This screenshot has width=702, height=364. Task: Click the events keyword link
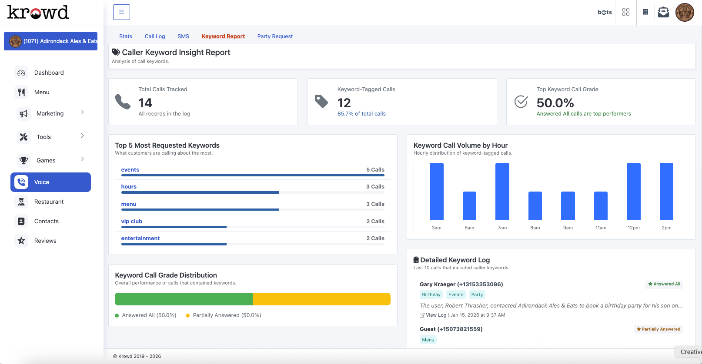click(130, 170)
